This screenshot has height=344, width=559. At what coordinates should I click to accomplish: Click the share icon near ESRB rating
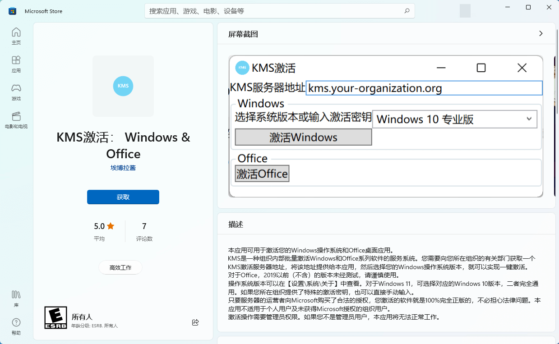coord(195,322)
